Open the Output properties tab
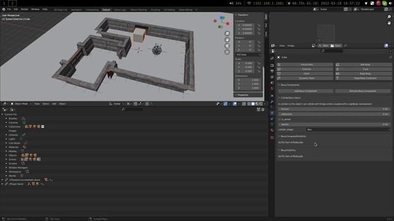Screen dimensions: 394x221 coord(272,71)
